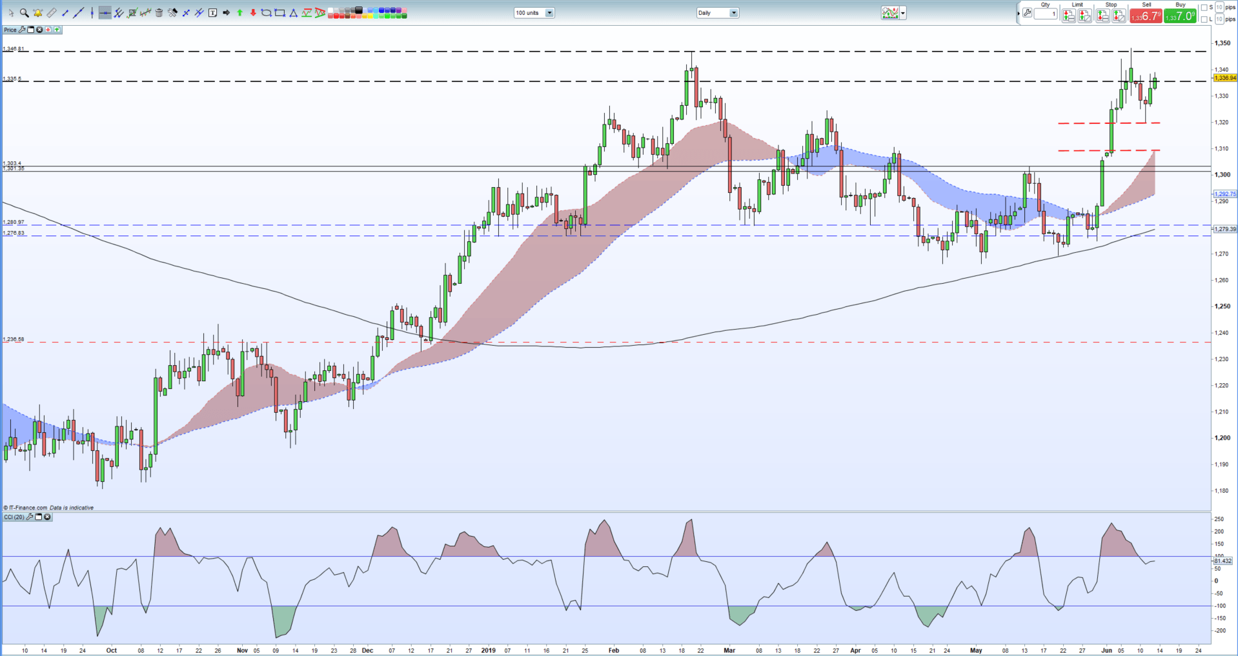Image resolution: width=1238 pixels, height=656 pixels.
Task: Move Price panel up with green arrow
Action: pos(57,30)
